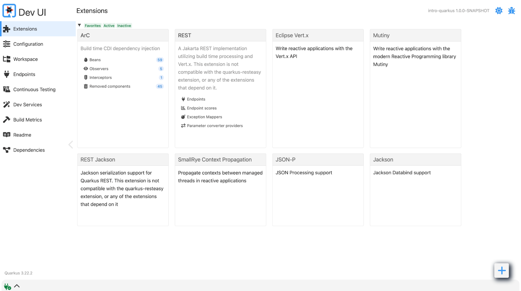The width and height of the screenshot is (521, 291).
Task: Click the Quarkus 3.22.2 version text
Action: coord(19,273)
